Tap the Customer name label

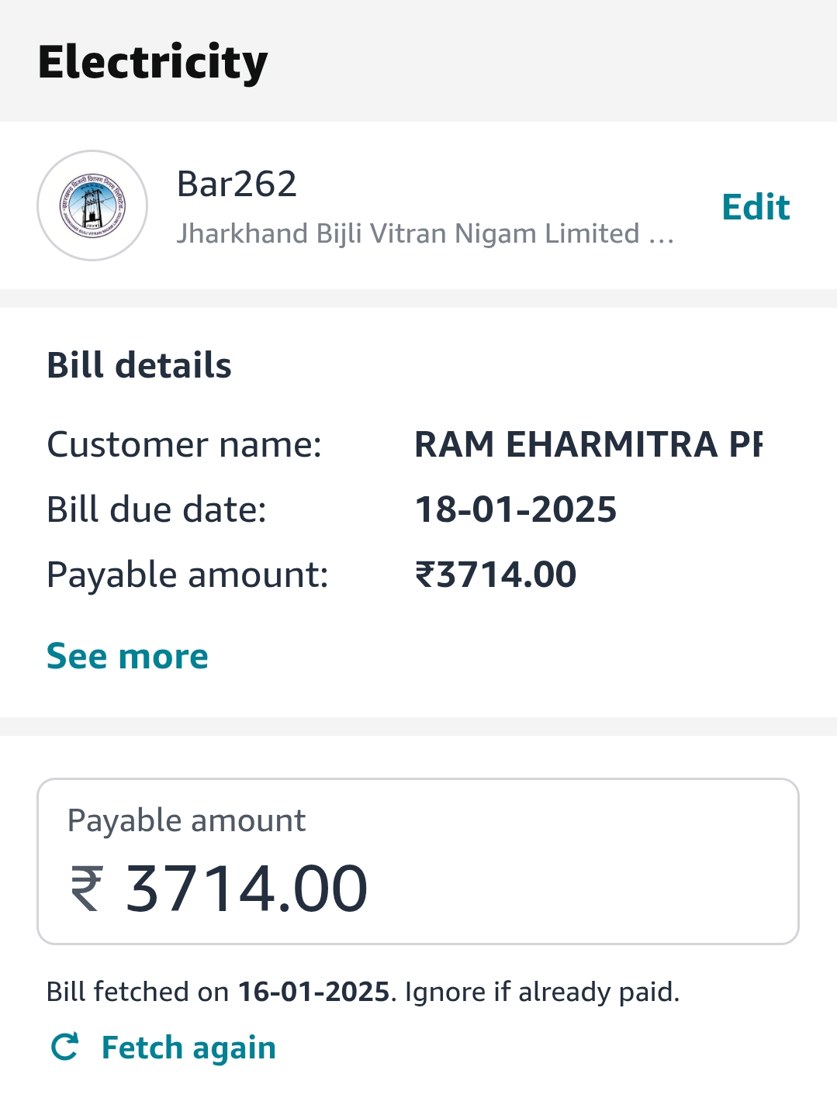pyautogui.click(x=185, y=445)
